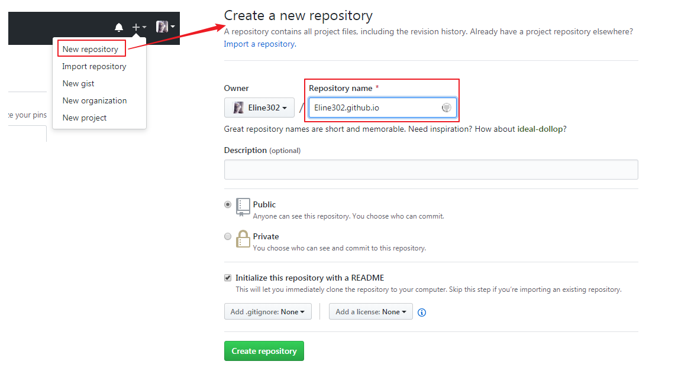Click text 'You choose who can see and commit'

(311, 248)
